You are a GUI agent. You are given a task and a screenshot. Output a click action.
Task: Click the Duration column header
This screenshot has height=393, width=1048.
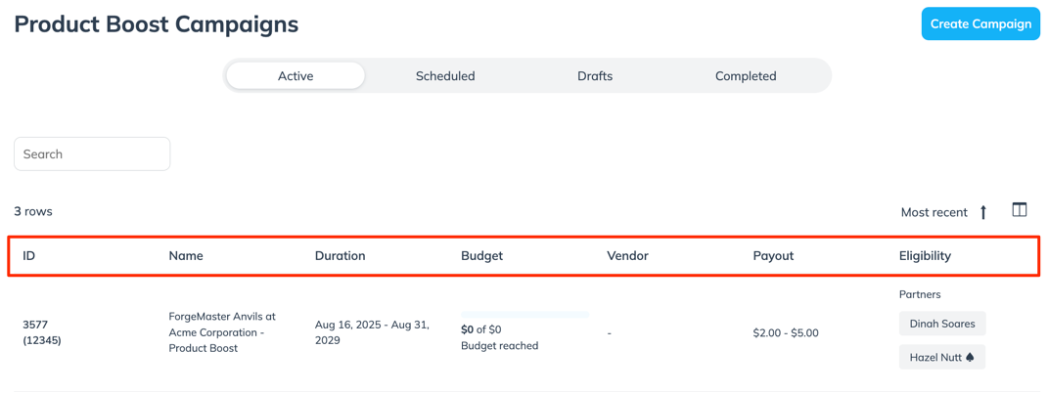click(340, 256)
